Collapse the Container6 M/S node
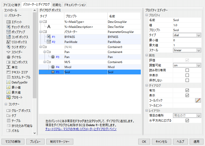Image resolution: width=205 pixels, height=146 pixels. click(45, 62)
